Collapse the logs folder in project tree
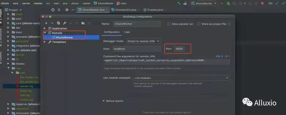The image size is (286, 115). (x=8, y=68)
